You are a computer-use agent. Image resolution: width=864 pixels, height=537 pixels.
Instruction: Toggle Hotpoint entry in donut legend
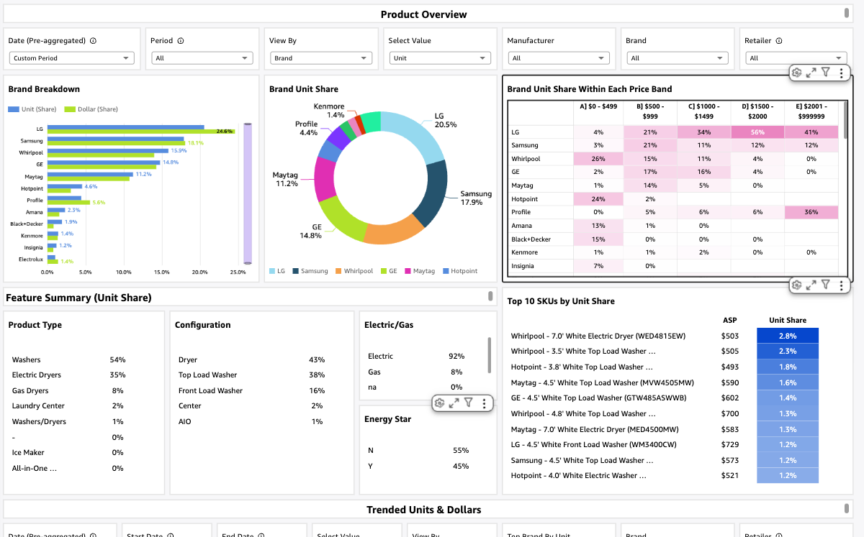click(x=459, y=271)
